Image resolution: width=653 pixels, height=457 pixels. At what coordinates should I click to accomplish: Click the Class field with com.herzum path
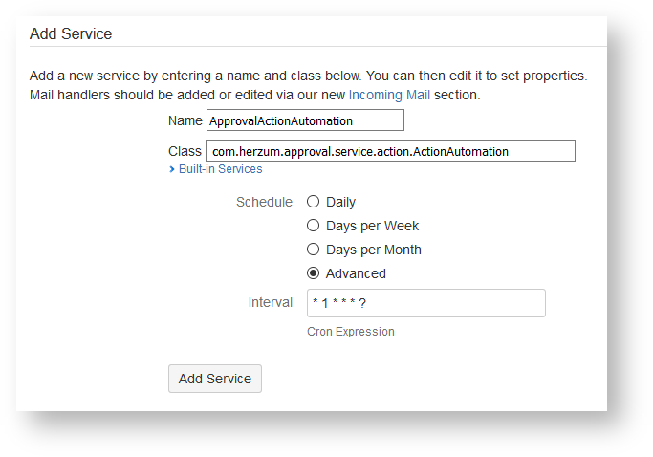(390, 151)
